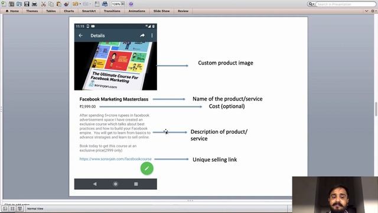Click the Normal View status label
The width and height of the screenshot is (378, 213).
tap(35, 209)
